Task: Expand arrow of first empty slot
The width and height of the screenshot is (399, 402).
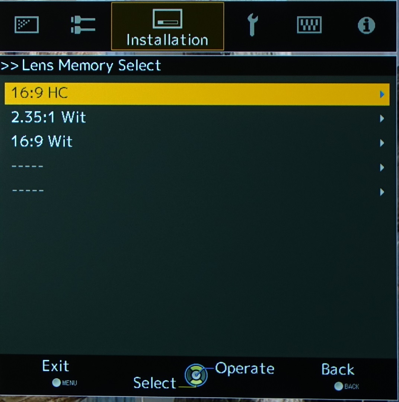Action: (382, 167)
